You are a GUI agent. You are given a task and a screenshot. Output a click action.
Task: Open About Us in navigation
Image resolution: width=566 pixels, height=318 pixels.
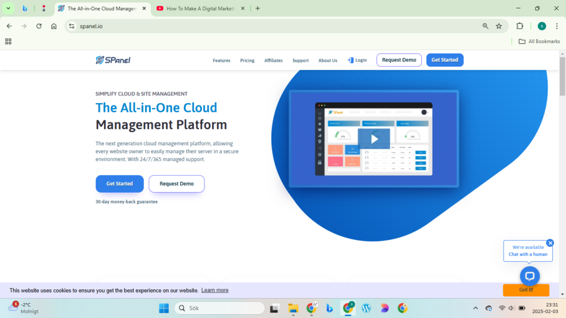point(328,61)
